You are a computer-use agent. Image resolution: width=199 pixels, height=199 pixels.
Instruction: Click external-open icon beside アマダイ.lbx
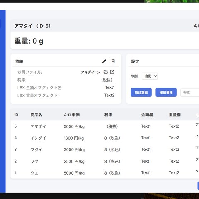[112, 72]
